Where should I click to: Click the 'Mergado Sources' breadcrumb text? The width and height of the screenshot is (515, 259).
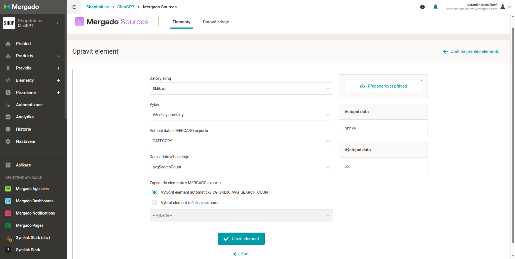coord(160,7)
